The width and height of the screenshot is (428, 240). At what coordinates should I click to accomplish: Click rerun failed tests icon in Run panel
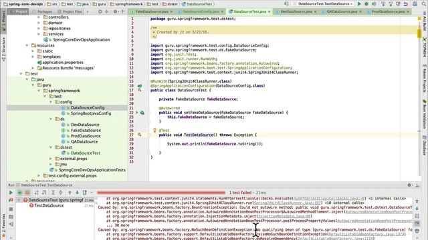click(x=11, y=200)
